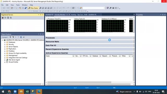Select Reporting Services in Registered Servers toolbar
Screen dimensions: 167x94
click(x=8, y=18)
